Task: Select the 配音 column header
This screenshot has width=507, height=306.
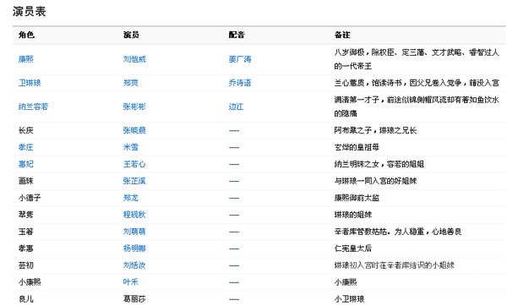Action: (237, 35)
